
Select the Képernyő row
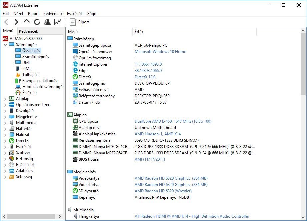162,197
